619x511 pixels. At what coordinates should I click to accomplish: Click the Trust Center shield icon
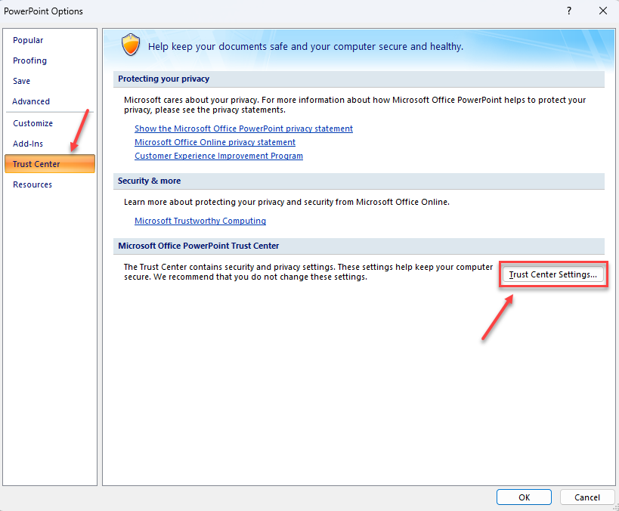(132, 45)
